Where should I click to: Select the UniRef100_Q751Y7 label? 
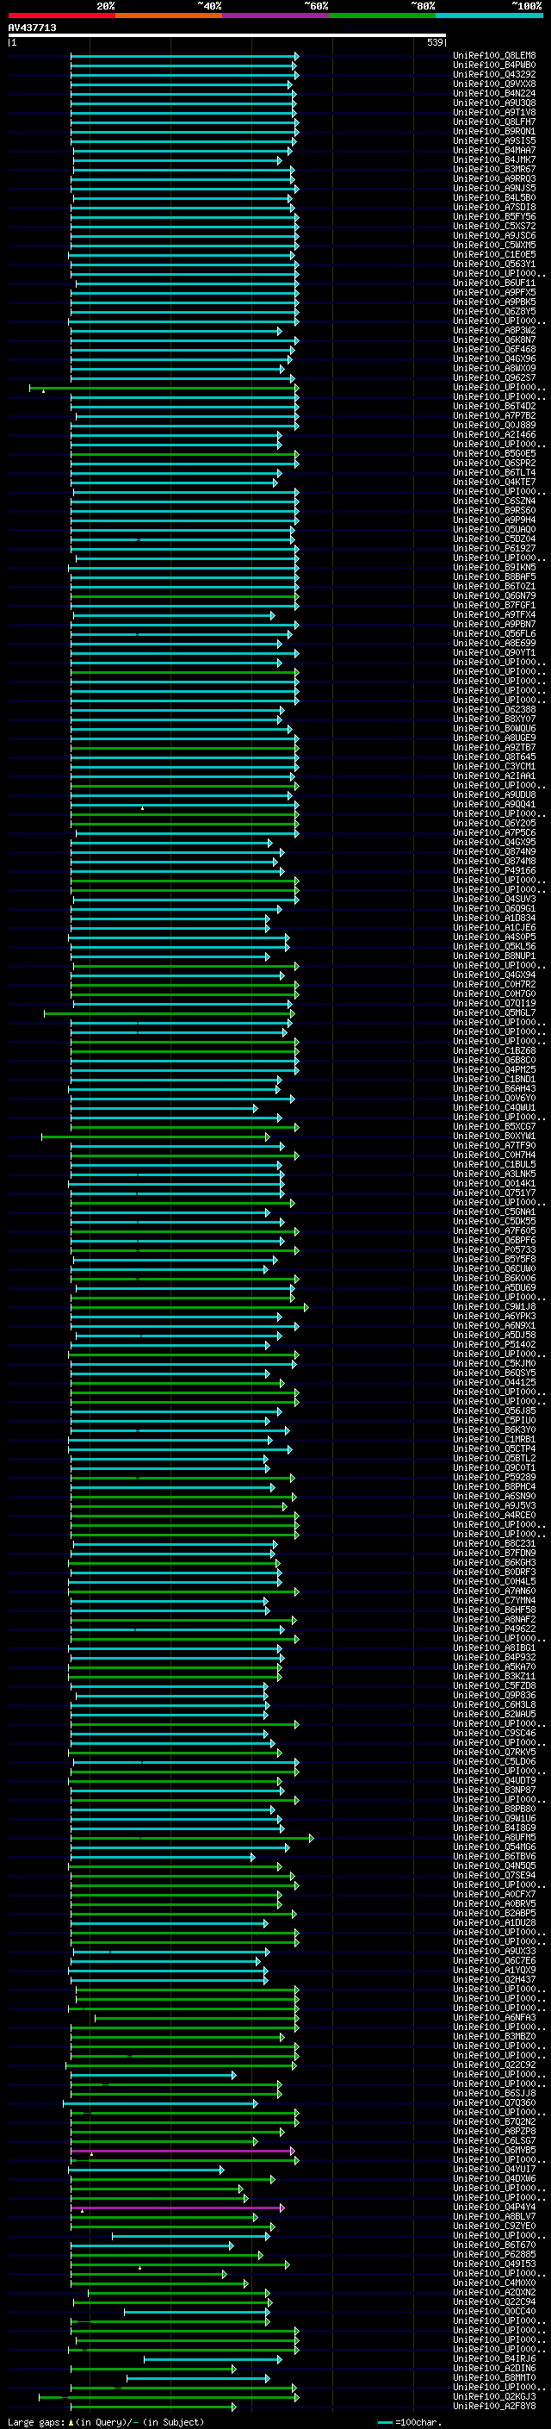coord(494,1193)
